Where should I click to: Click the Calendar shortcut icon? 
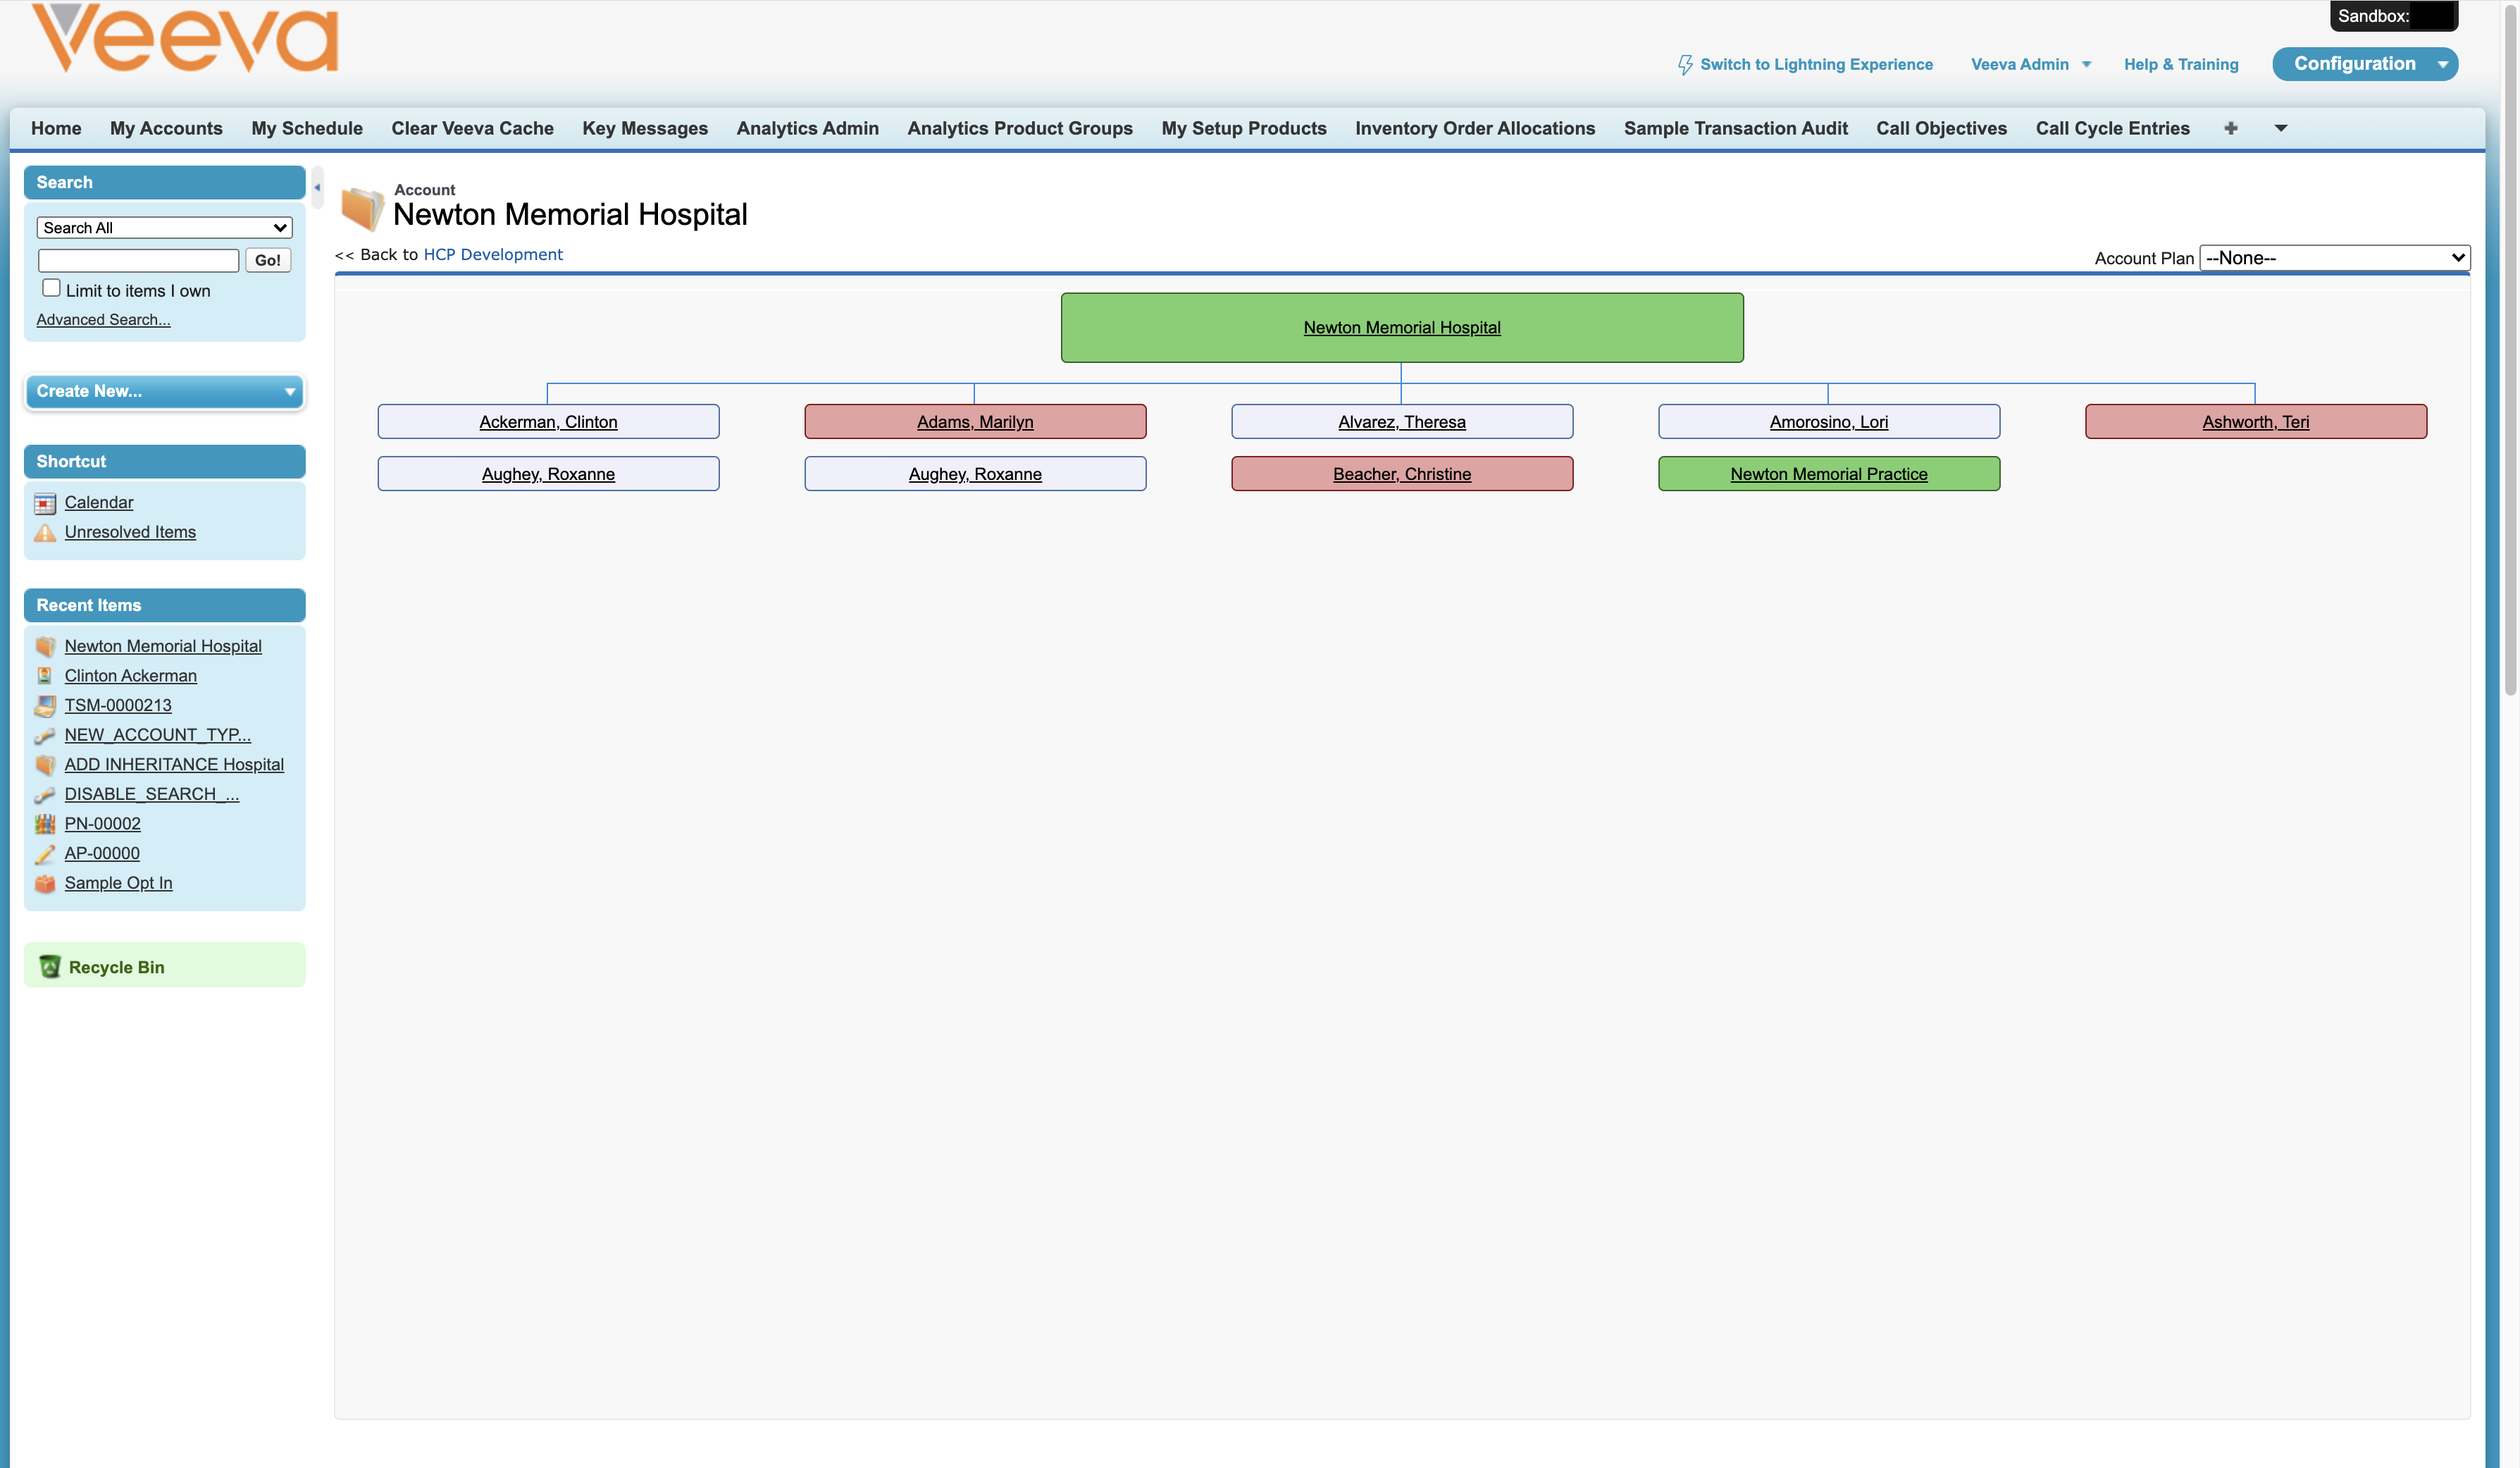pos(45,503)
